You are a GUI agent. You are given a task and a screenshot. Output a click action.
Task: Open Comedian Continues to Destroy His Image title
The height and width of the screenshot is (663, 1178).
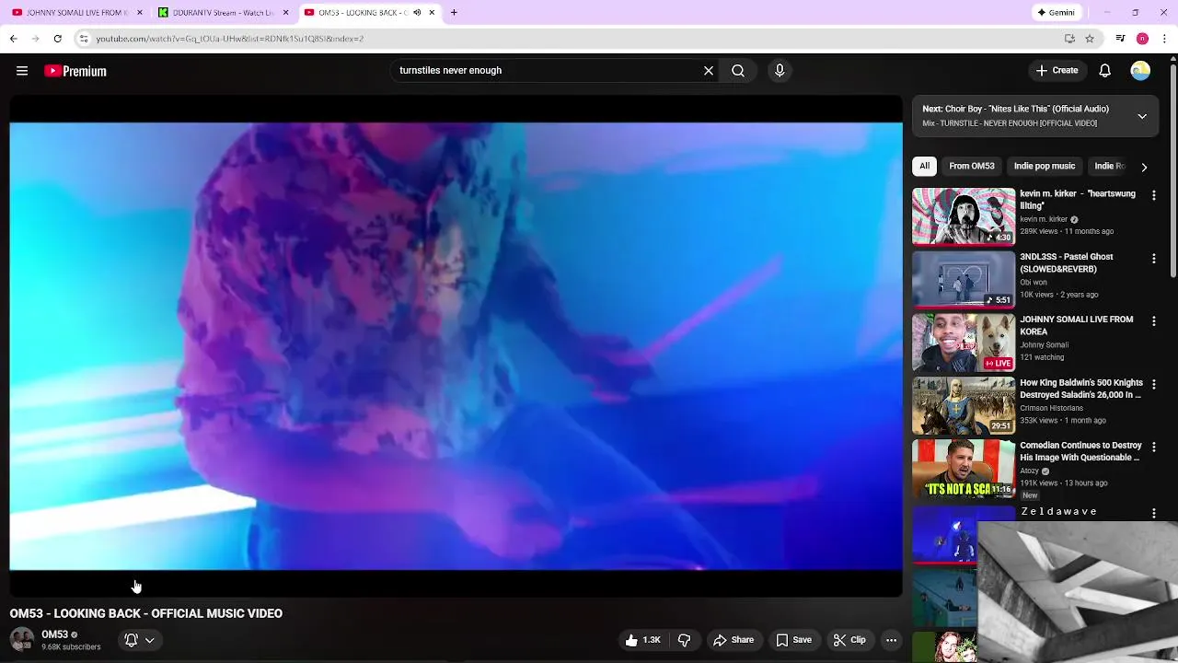pyautogui.click(x=1080, y=451)
